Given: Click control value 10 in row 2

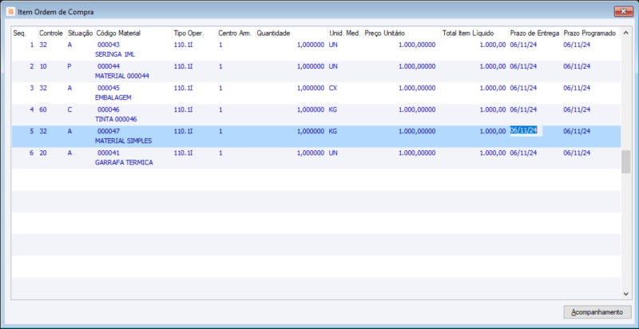Looking at the screenshot, I should pos(43,66).
